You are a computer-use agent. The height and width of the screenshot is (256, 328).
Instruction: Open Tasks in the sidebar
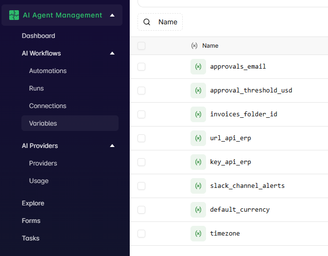(x=31, y=238)
